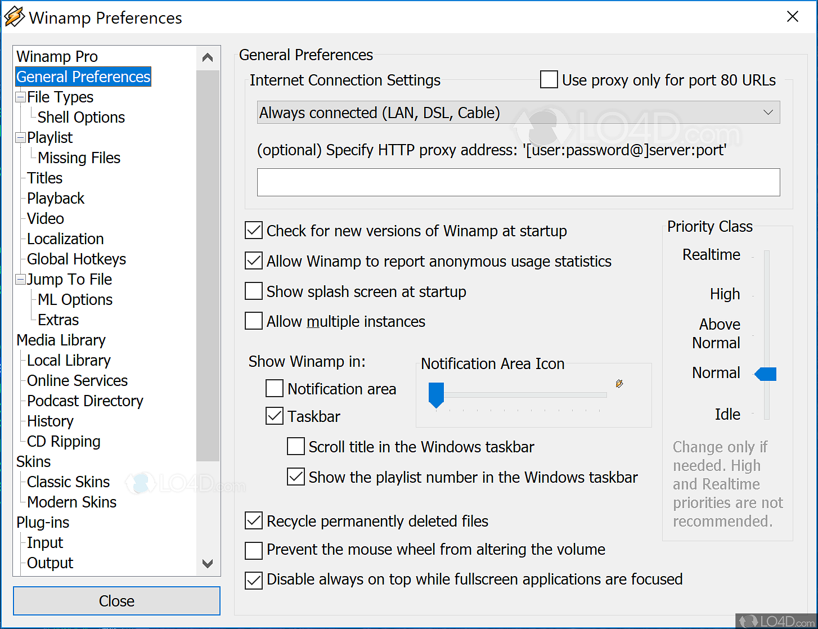Click the Priority Class slider thumb

(766, 374)
